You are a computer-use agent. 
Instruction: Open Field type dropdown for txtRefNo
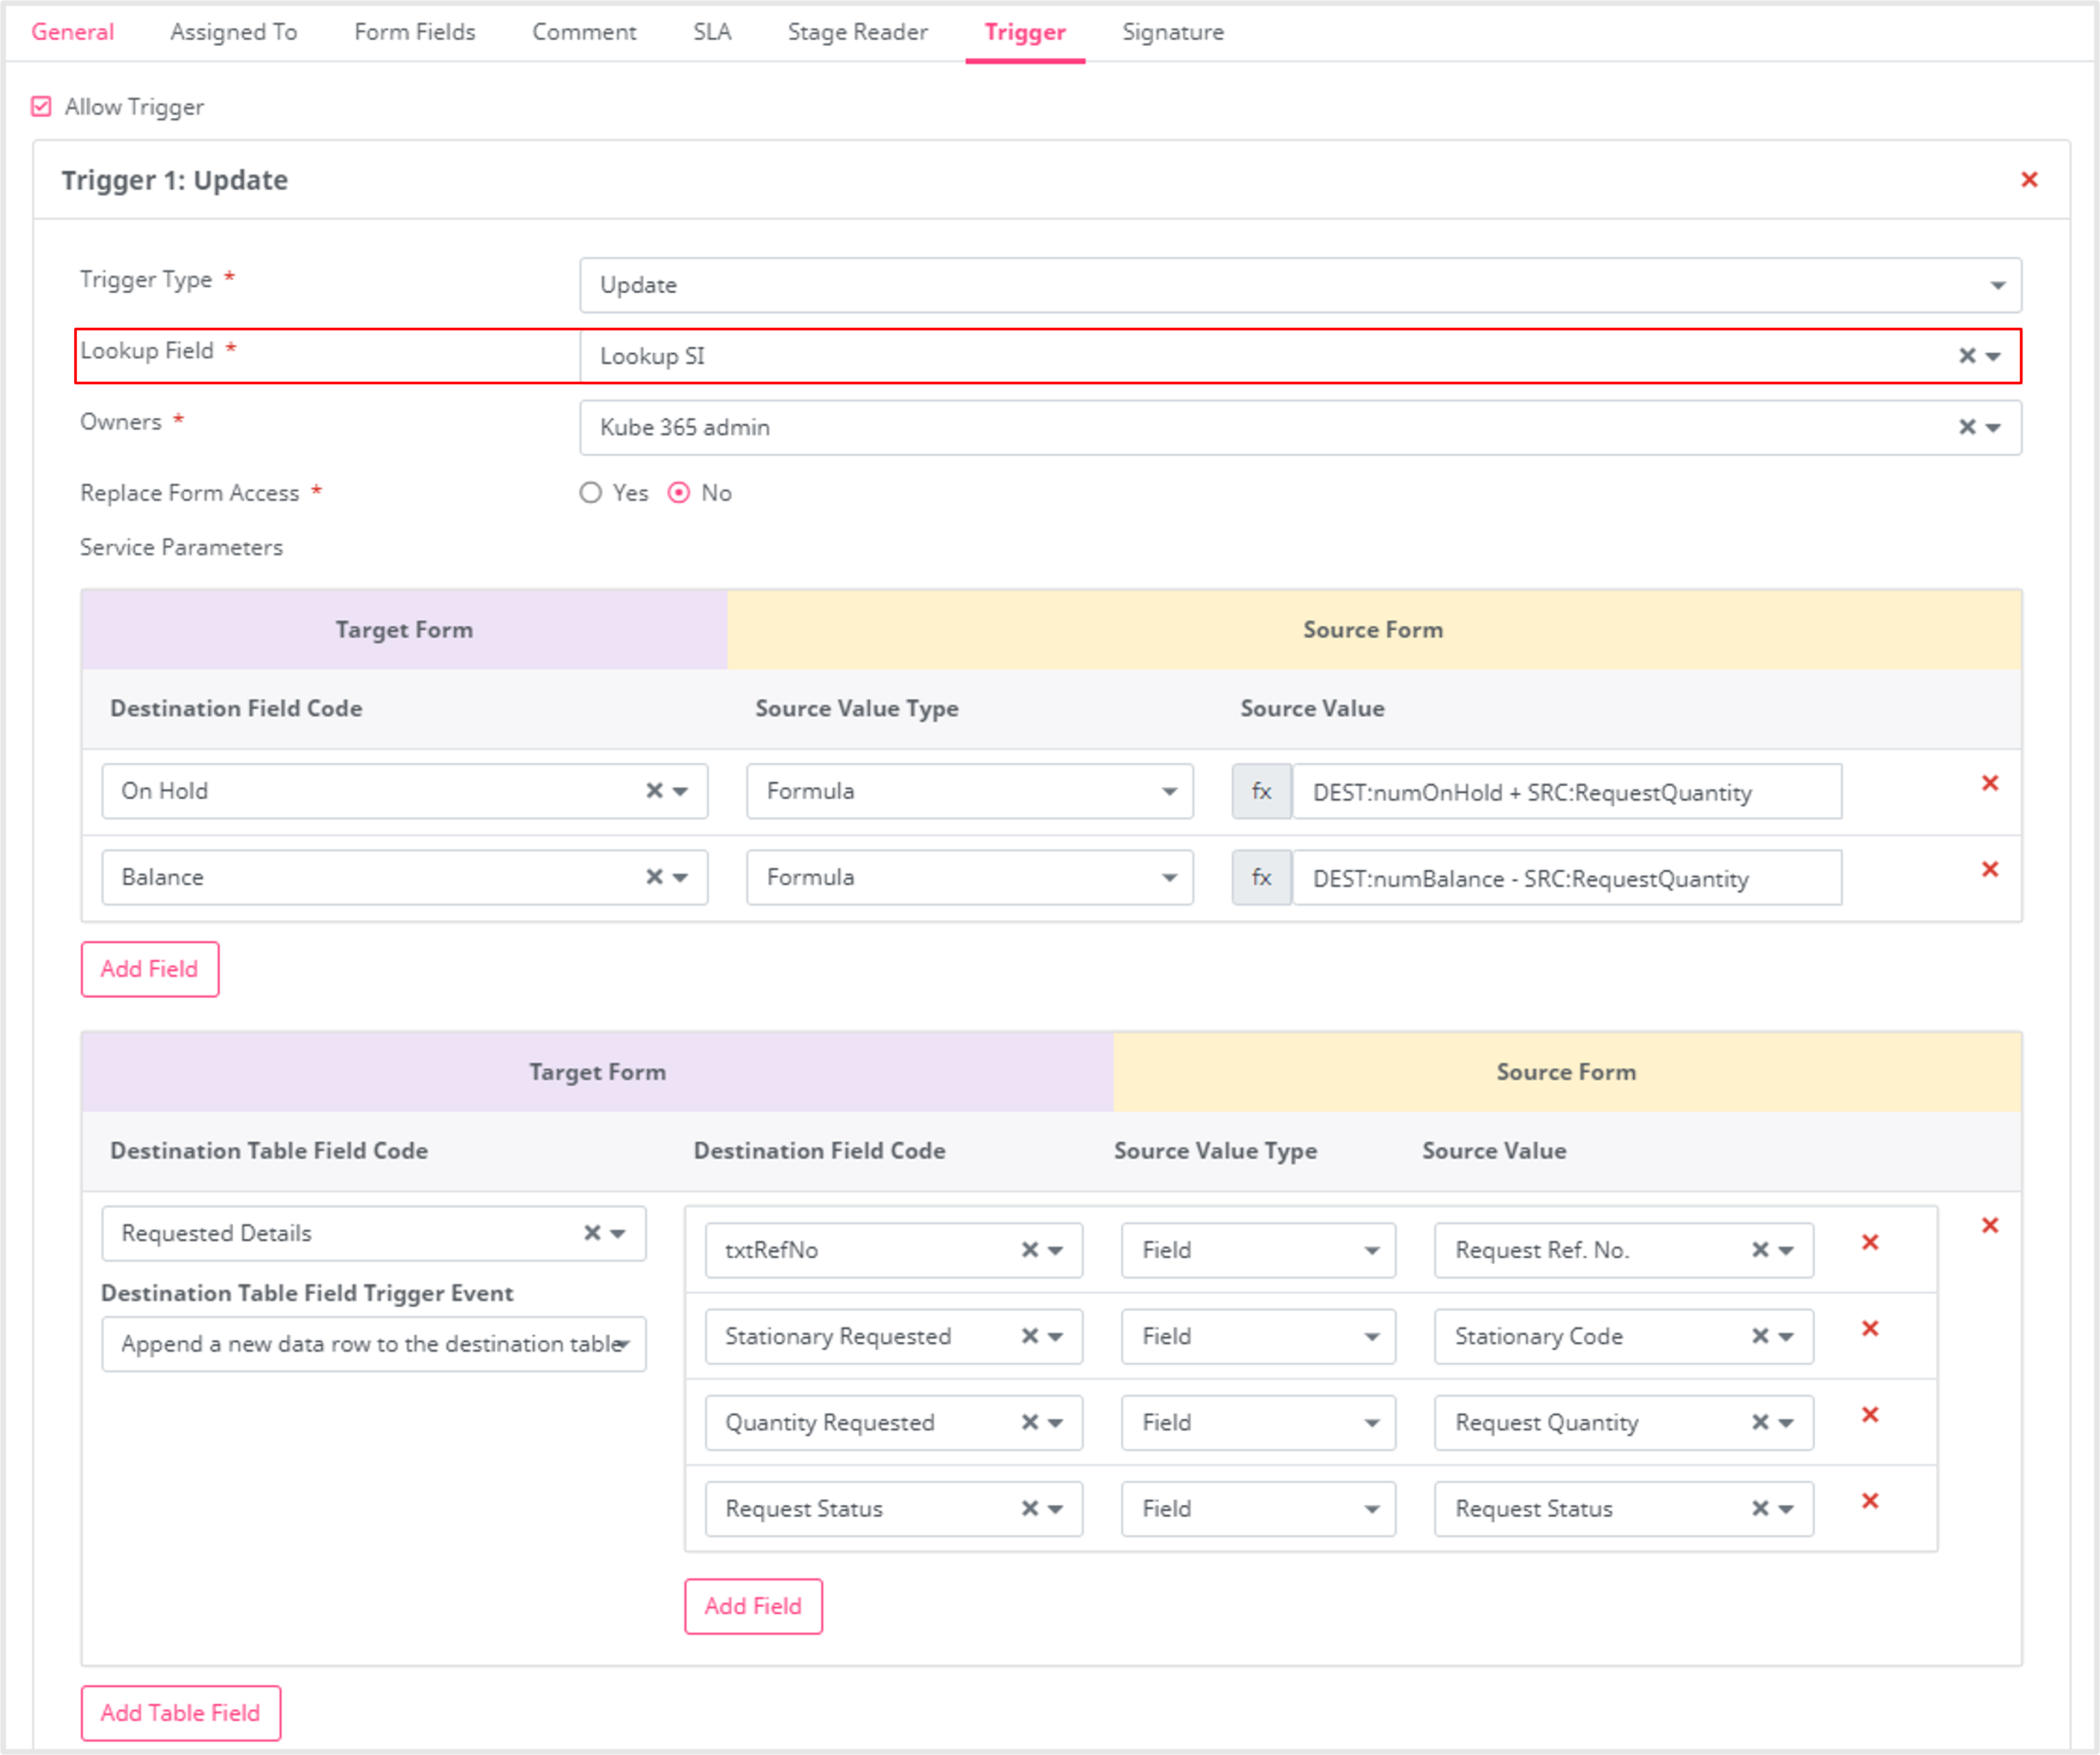[1258, 1250]
